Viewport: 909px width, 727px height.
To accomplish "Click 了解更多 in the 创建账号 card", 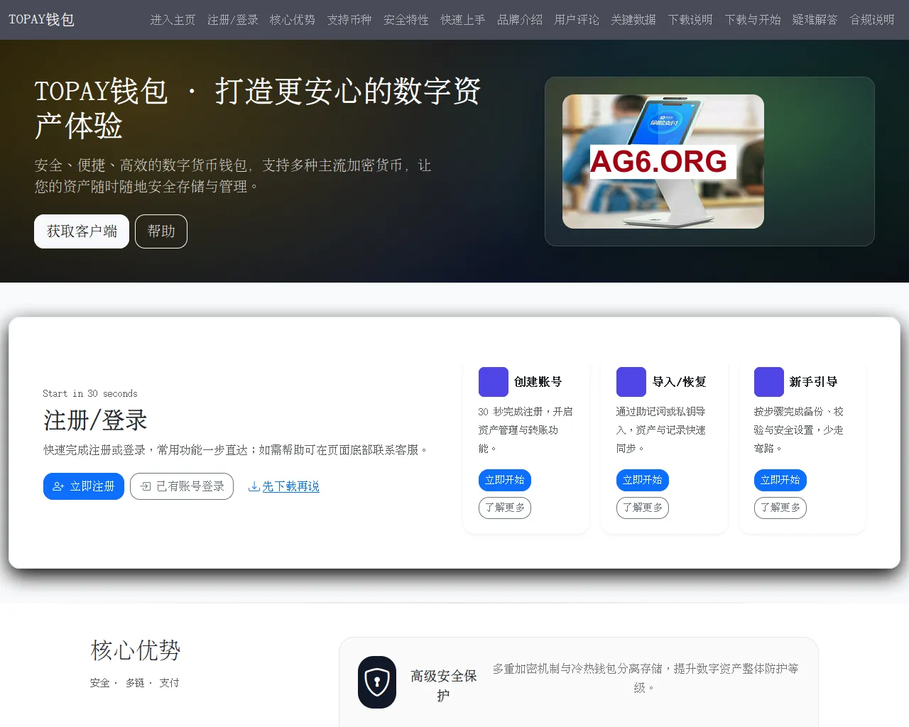I will (x=505, y=508).
